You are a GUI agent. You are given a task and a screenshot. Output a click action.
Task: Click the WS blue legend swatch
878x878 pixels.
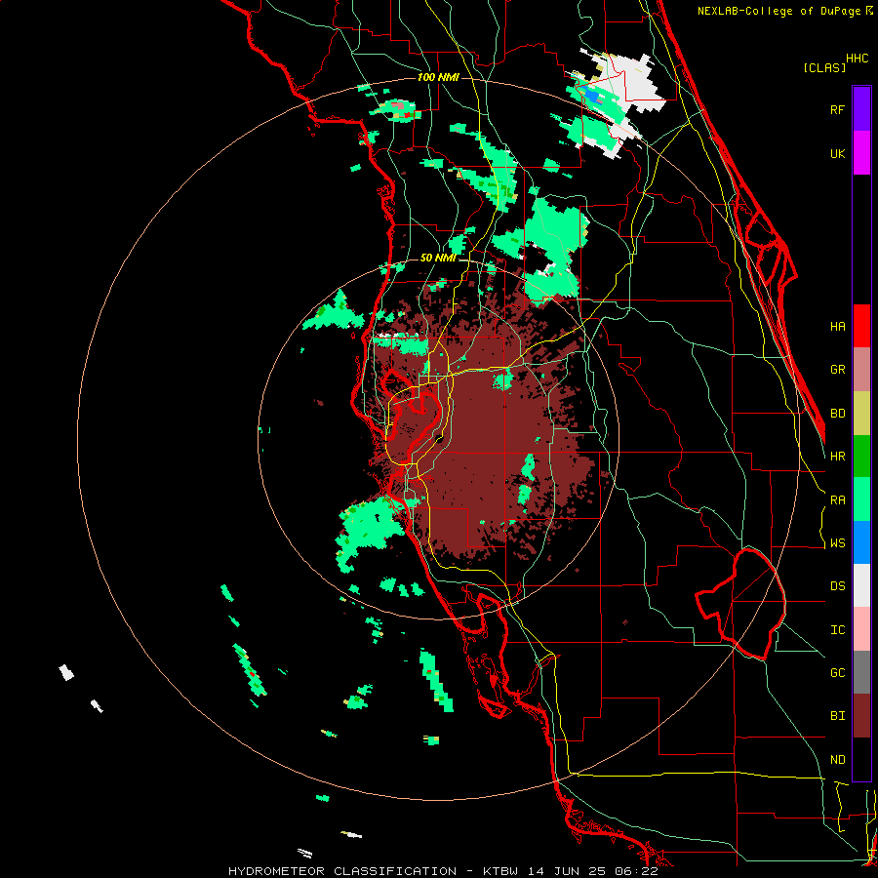[861, 542]
